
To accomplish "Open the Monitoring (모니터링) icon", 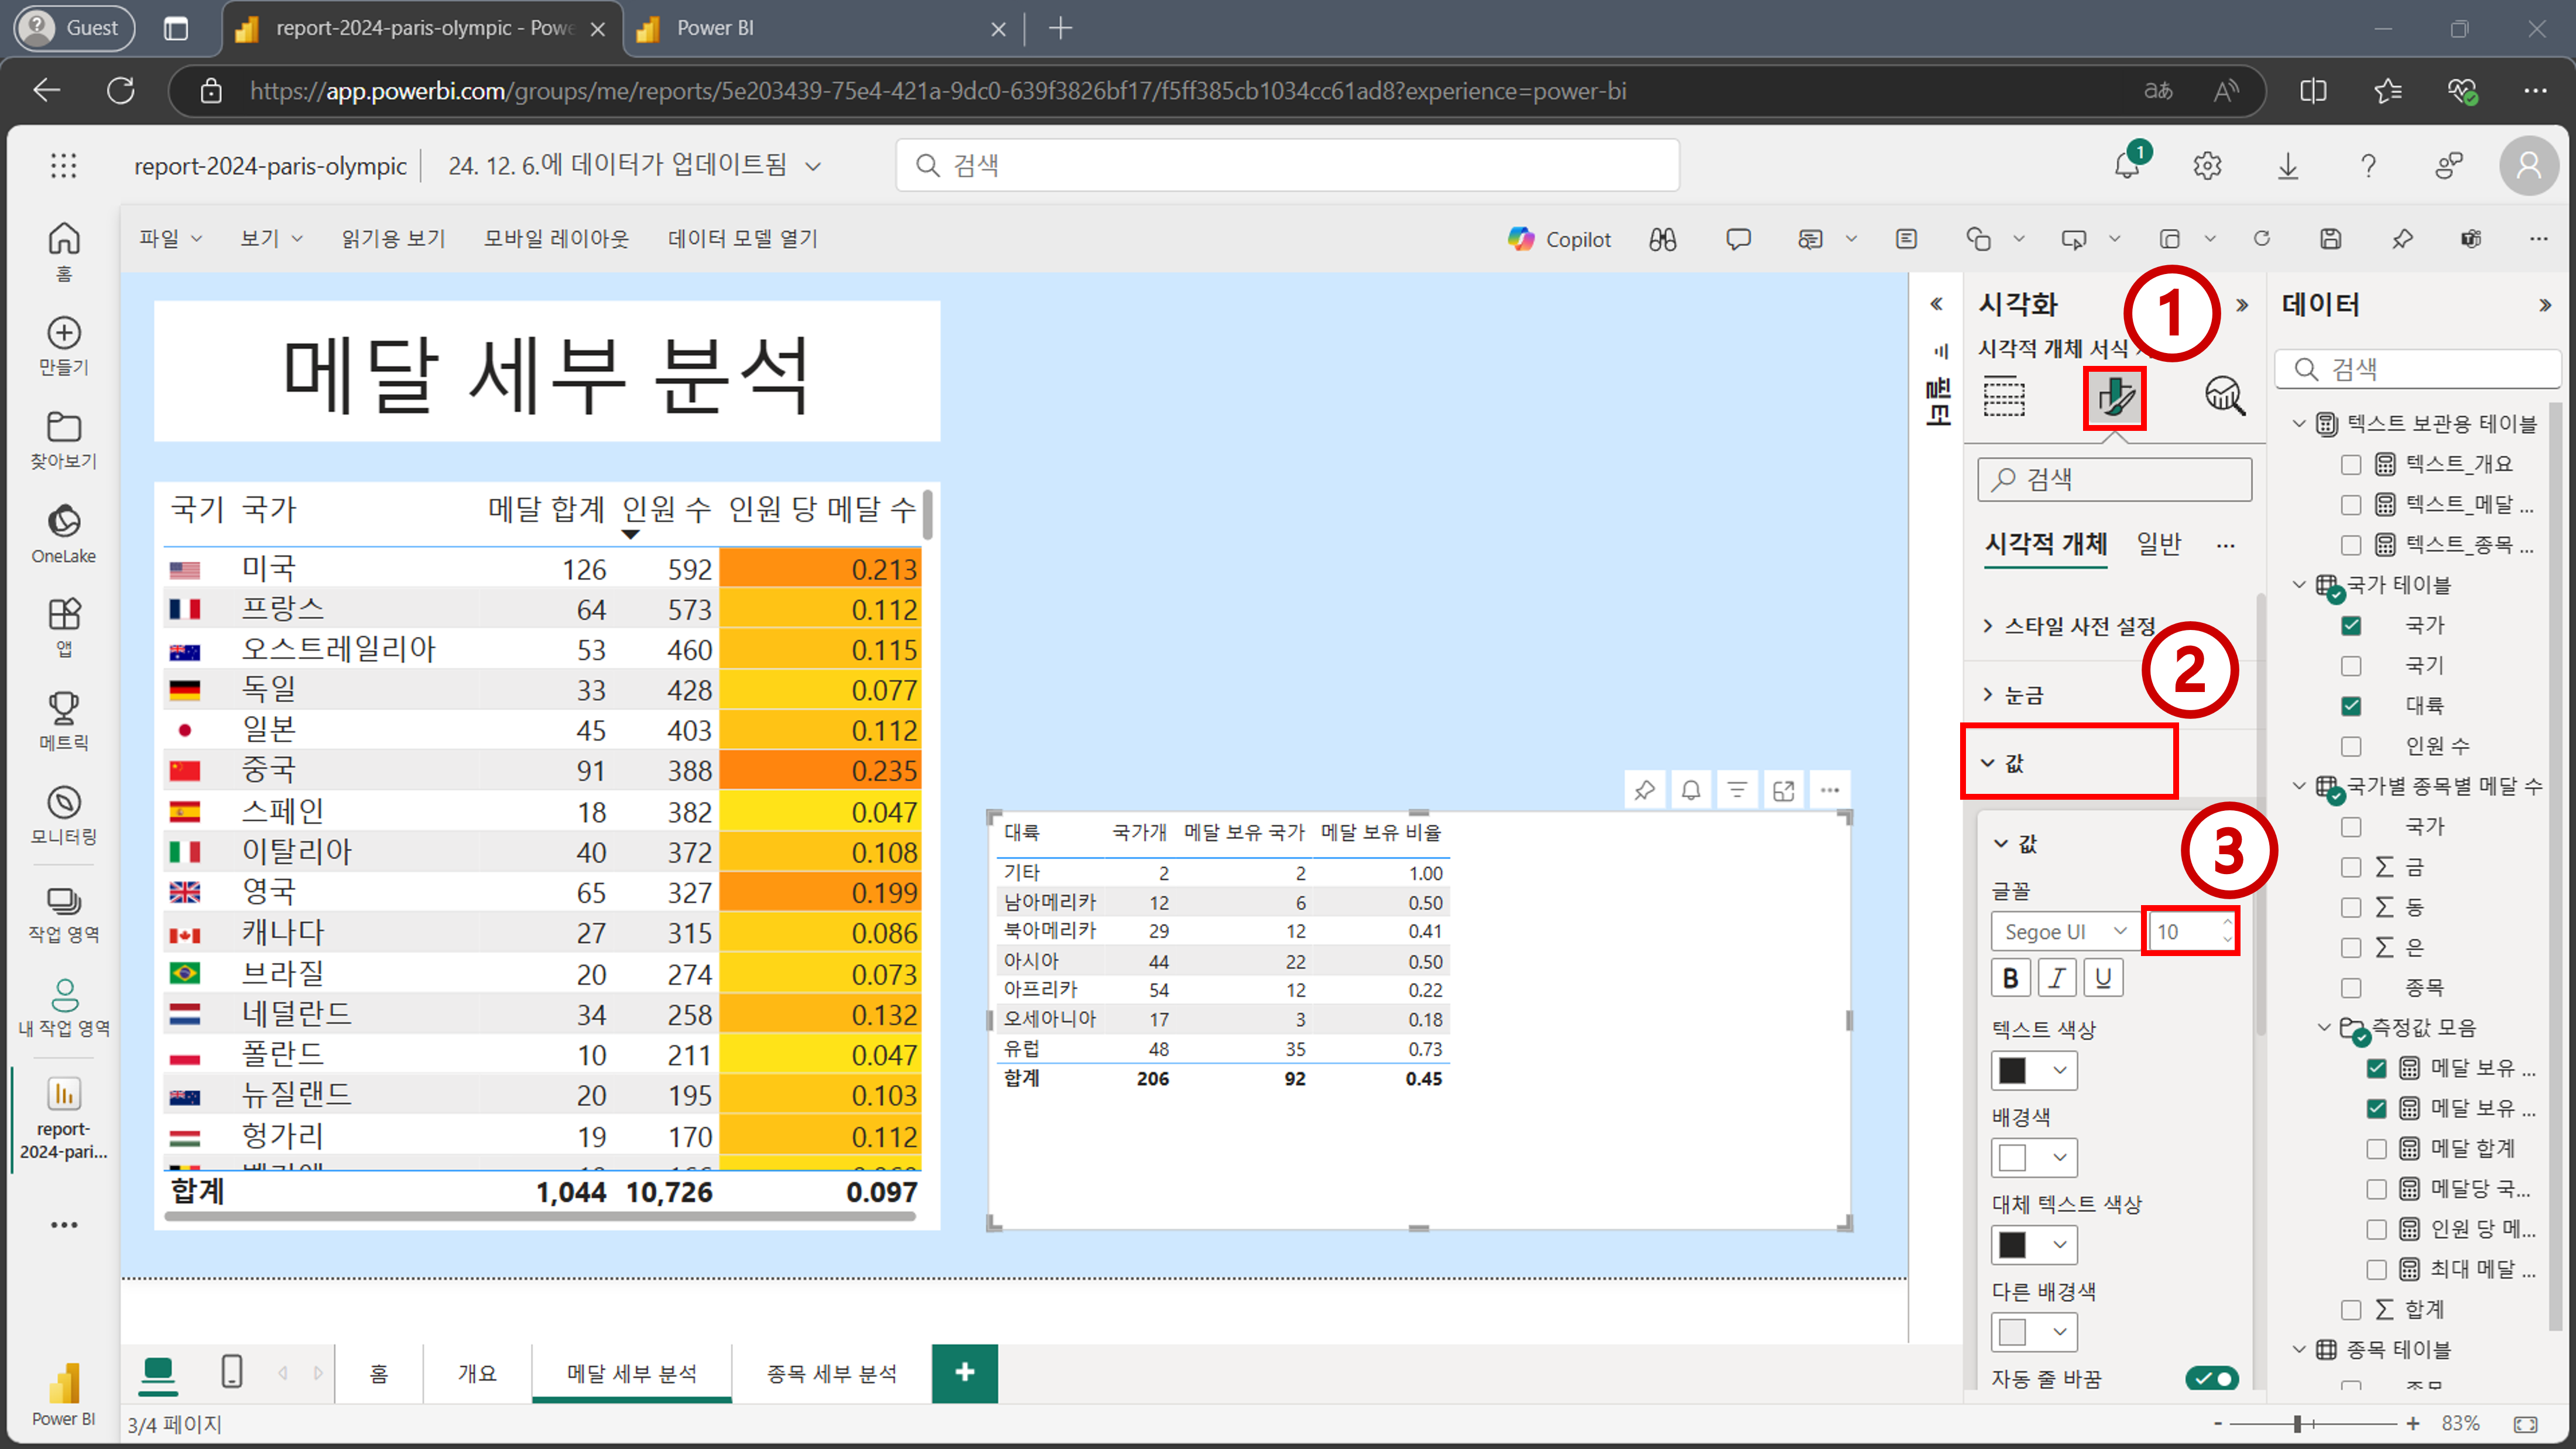I will (x=64, y=802).
